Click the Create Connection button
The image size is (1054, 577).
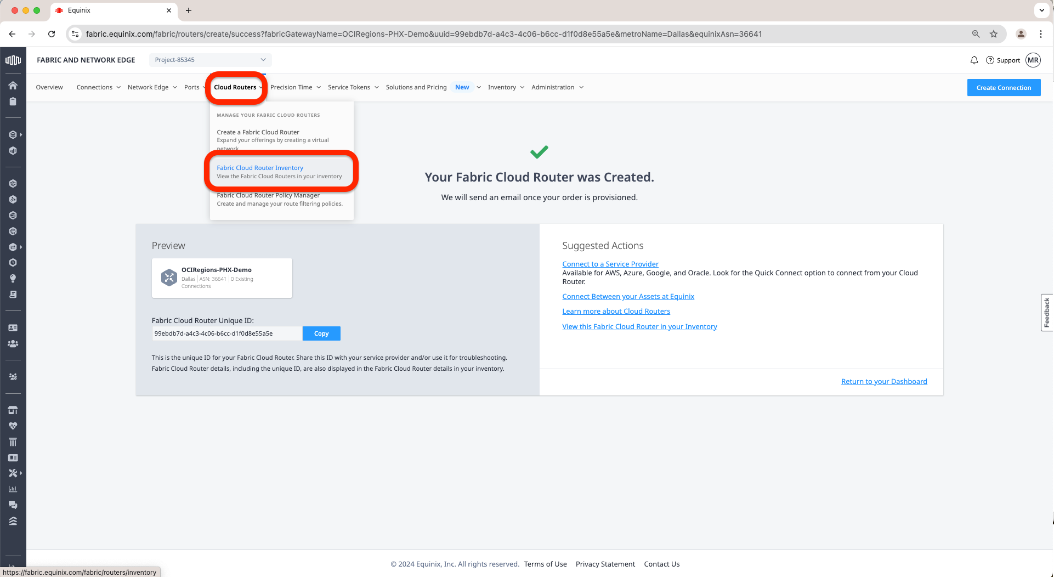click(1004, 88)
